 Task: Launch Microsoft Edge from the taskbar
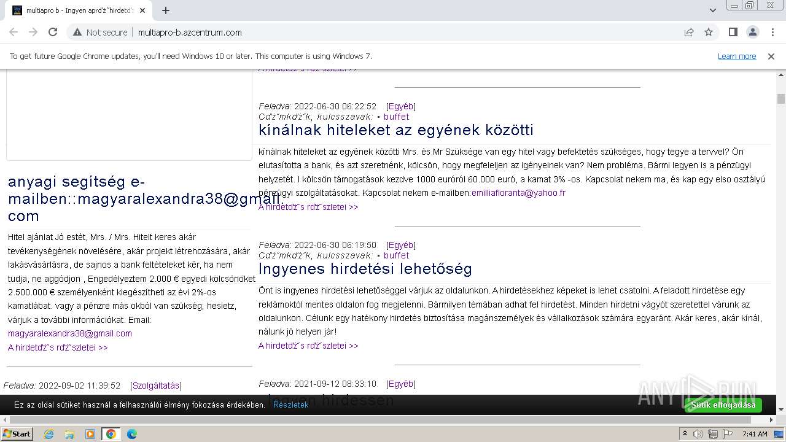click(x=132, y=434)
